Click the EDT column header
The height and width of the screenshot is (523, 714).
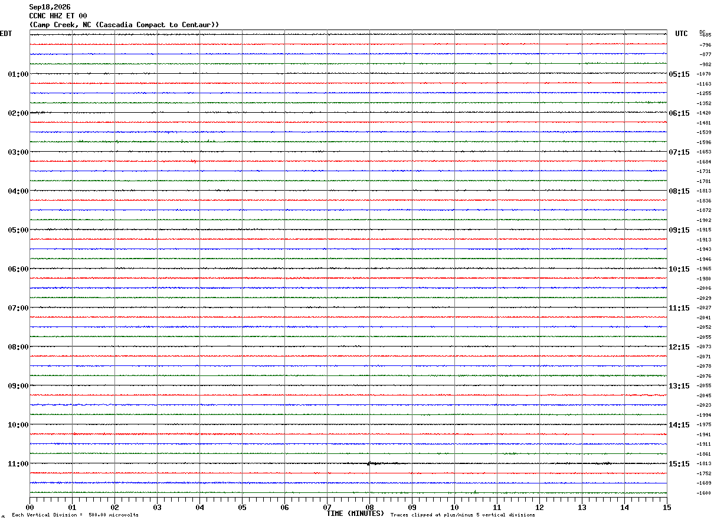click(5, 34)
